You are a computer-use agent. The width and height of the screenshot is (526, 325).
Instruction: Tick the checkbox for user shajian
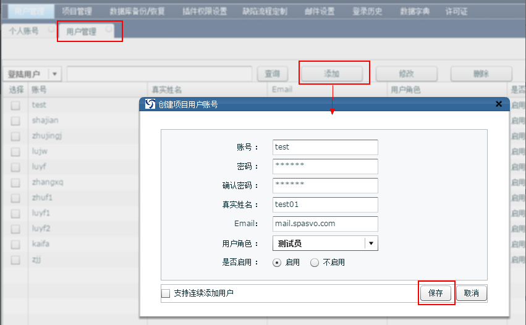click(x=15, y=120)
